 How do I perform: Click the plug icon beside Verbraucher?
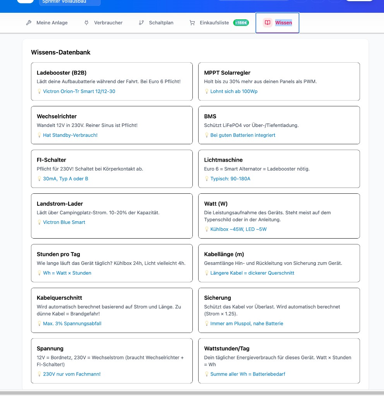(x=86, y=23)
